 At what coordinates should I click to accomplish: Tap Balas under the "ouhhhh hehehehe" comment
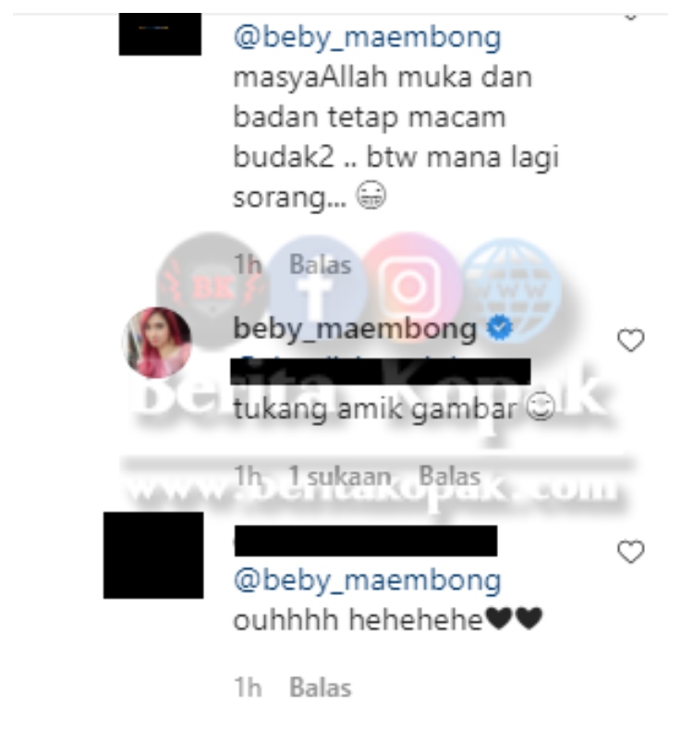tap(321, 687)
